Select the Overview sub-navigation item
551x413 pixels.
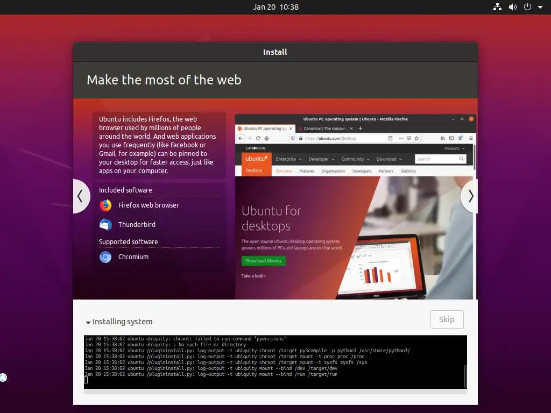284,171
